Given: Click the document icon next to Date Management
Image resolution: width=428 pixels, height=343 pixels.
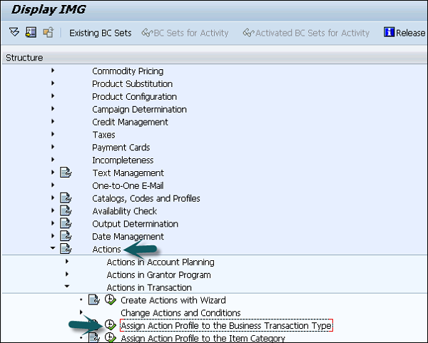Looking at the screenshot, I should pos(66,237).
